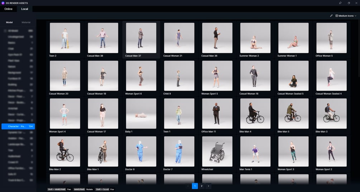This screenshot has height=192, width=360.
Task: Select the Casual Man 37 thumbnail
Action: point(141,38)
